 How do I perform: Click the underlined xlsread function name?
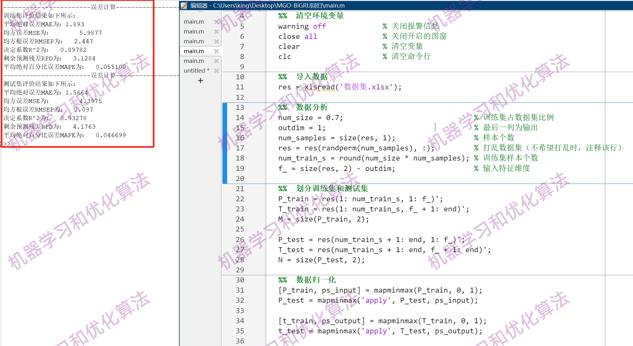pyautogui.click(x=319, y=87)
